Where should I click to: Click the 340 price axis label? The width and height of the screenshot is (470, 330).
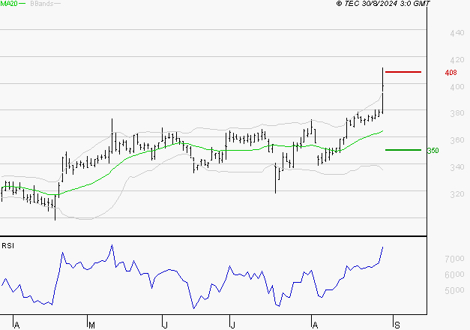click(457, 166)
